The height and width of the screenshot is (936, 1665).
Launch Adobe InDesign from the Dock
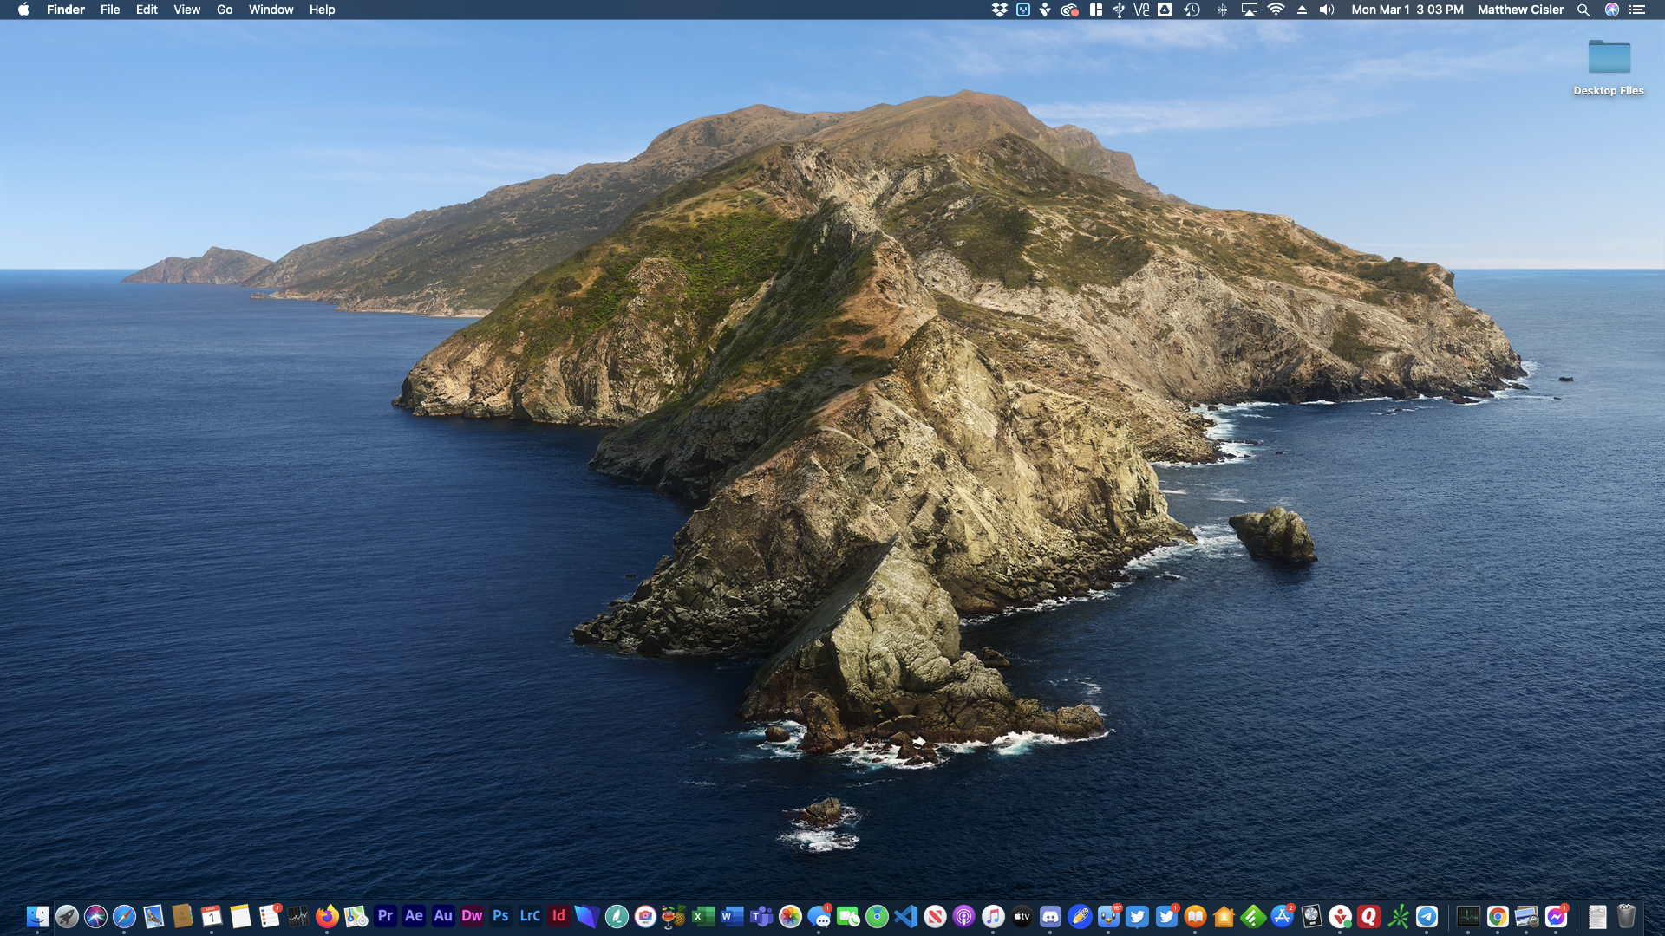(558, 916)
